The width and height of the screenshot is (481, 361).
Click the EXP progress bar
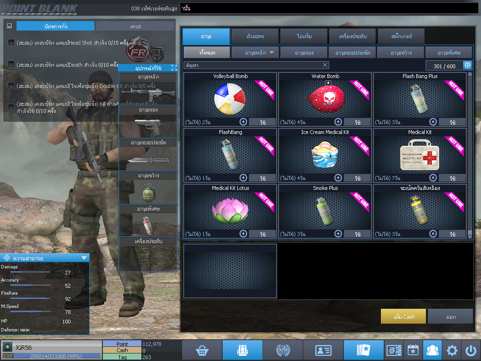pyautogui.click(x=57, y=356)
